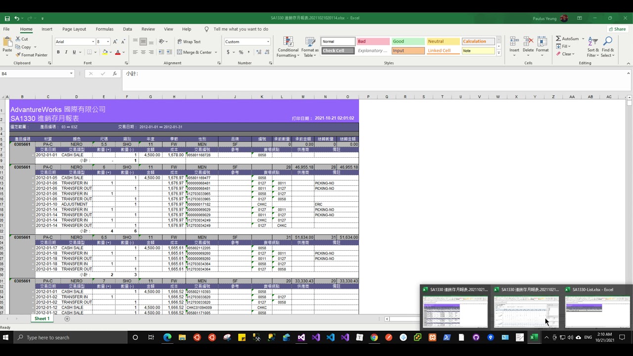Increase font size with the larger A icon
This screenshot has height=356, width=633.
pos(115,42)
